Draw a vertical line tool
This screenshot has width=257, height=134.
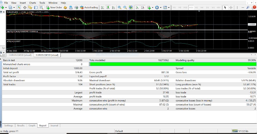click(x=237, y=7)
